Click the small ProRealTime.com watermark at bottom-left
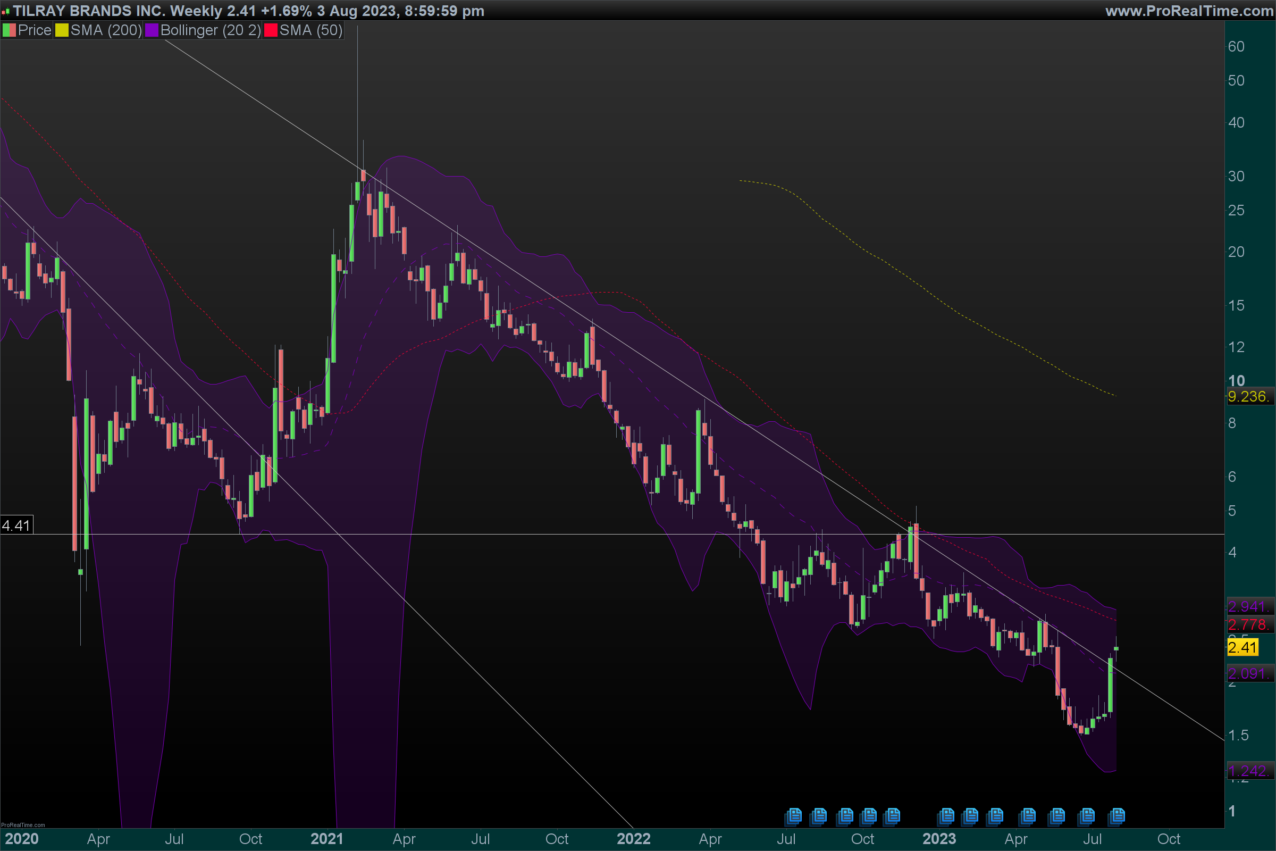 (23, 825)
